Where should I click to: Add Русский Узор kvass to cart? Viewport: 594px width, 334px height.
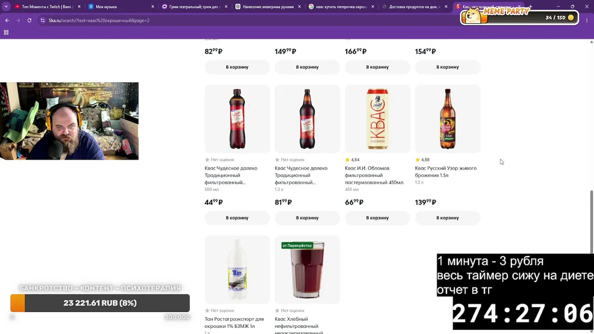click(447, 218)
